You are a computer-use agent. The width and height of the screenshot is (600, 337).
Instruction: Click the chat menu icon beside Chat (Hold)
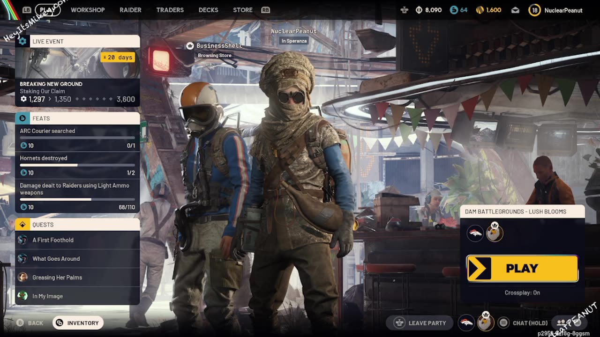503,322
